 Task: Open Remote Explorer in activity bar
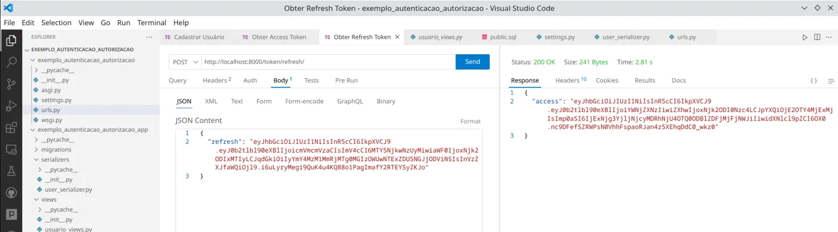pos(11,150)
